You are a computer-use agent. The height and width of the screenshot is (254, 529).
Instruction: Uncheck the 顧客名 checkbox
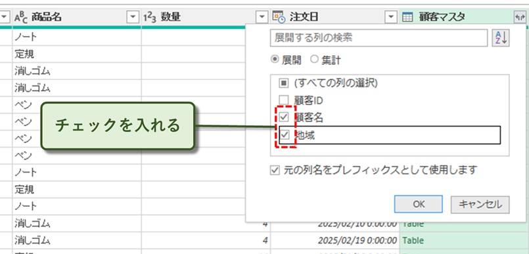(x=285, y=117)
